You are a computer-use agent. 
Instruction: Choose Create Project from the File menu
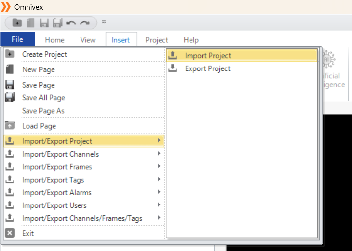pos(84,54)
